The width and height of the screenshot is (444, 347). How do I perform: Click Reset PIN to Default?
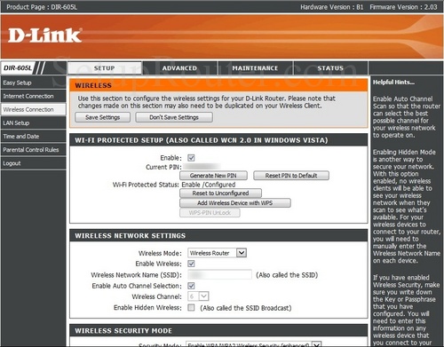tap(291, 176)
